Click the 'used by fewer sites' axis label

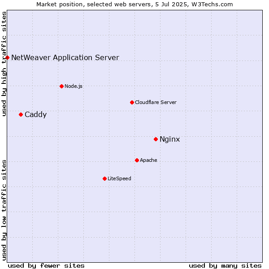point(46,266)
